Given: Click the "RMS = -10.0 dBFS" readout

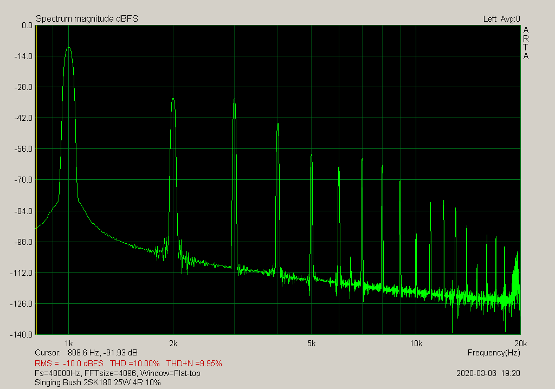Looking at the screenshot, I should coord(69,364).
